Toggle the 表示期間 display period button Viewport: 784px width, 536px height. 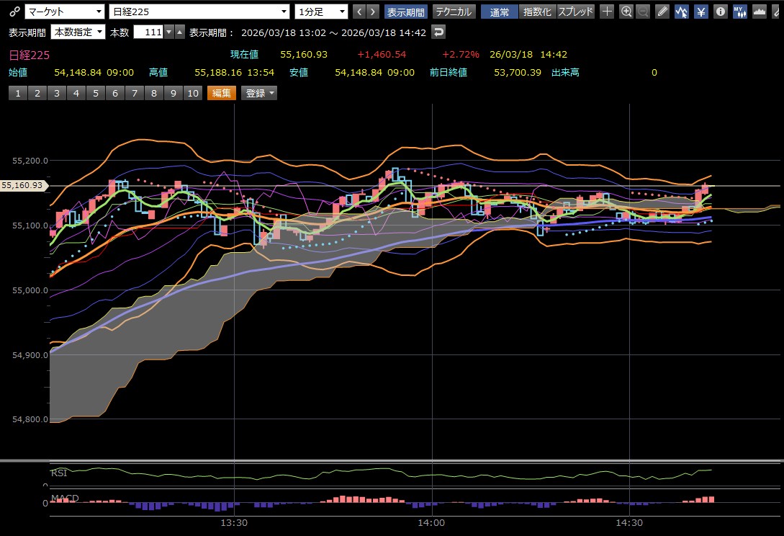pos(406,12)
